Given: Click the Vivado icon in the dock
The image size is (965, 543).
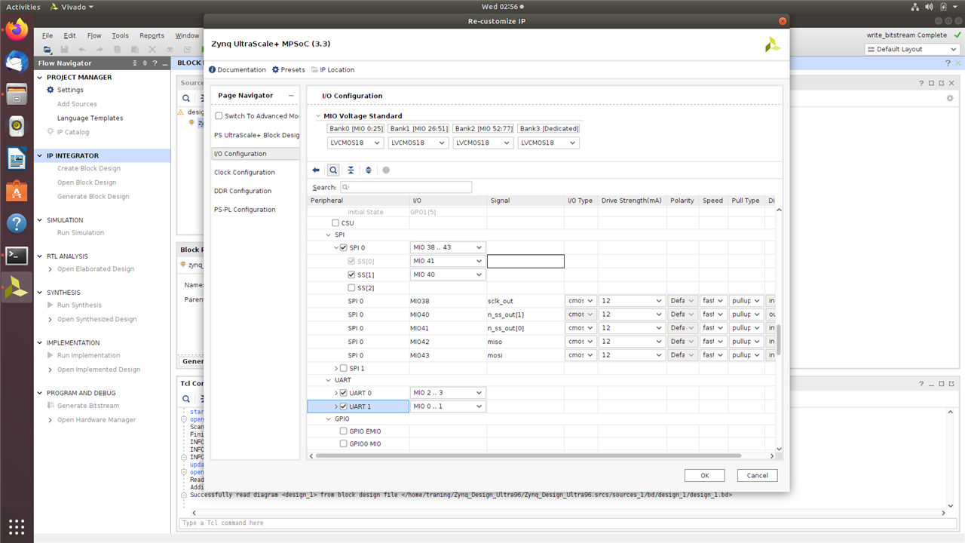Looking at the screenshot, I should pos(17,288).
